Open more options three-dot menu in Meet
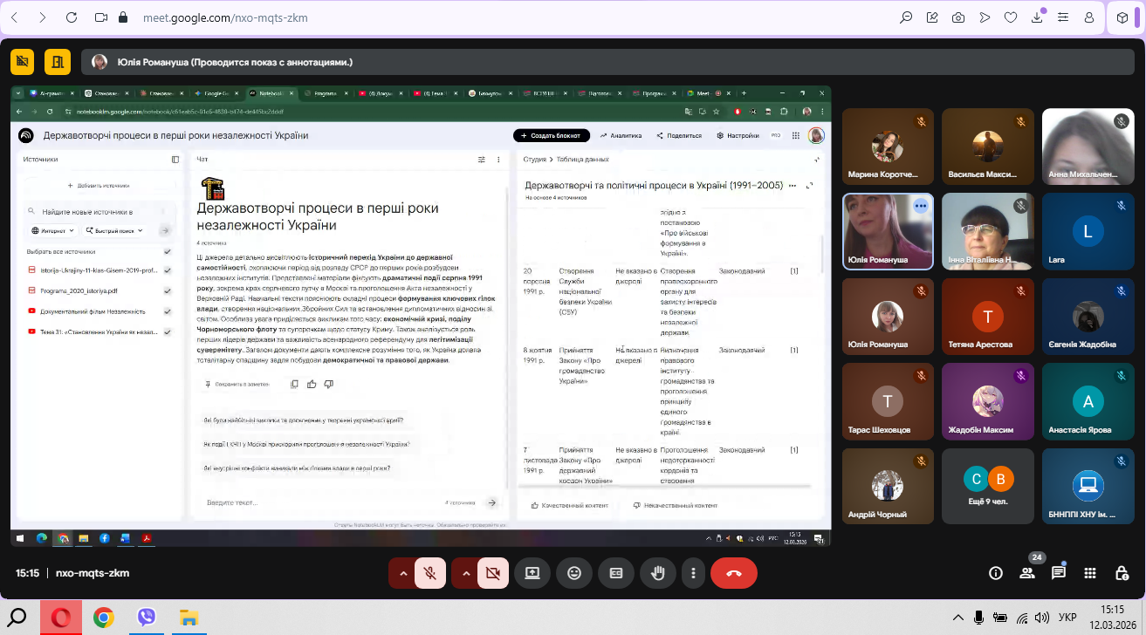Image resolution: width=1146 pixels, height=635 pixels. [693, 573]
